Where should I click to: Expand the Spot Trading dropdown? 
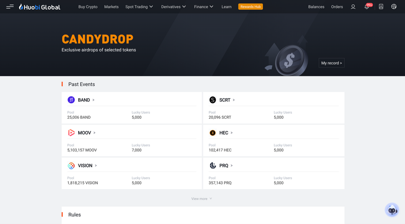[139, 7]
